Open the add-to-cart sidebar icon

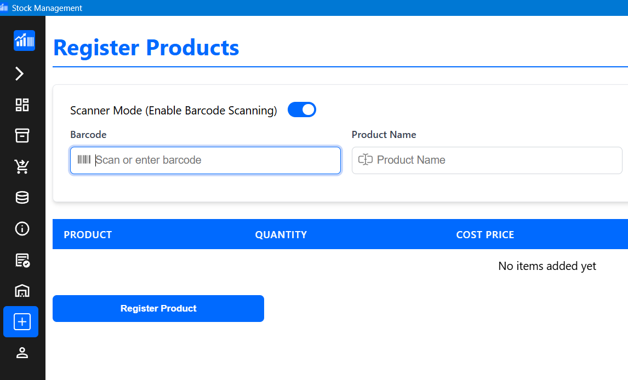22,166
